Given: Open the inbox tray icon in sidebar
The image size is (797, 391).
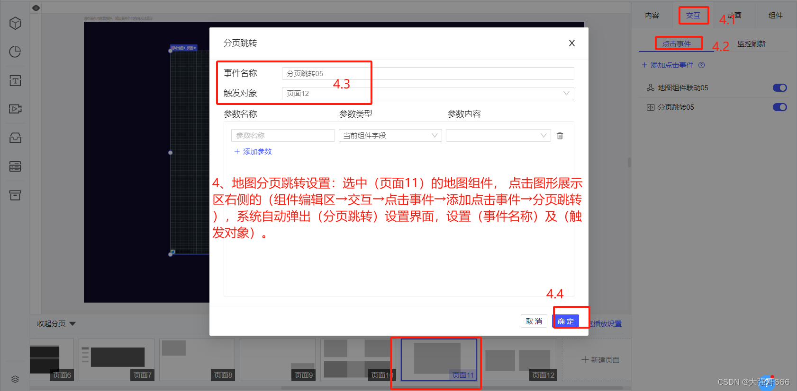Looking at the screenshot, I should (x=15, y=138).
